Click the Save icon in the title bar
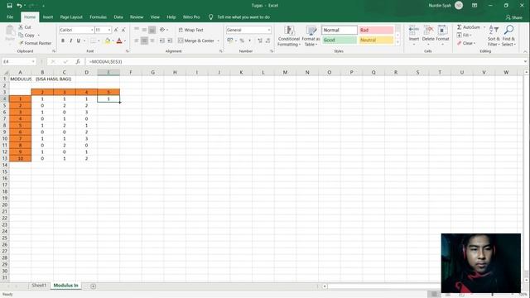The width and height of the screenshot is (530, 298). (9, 6)
